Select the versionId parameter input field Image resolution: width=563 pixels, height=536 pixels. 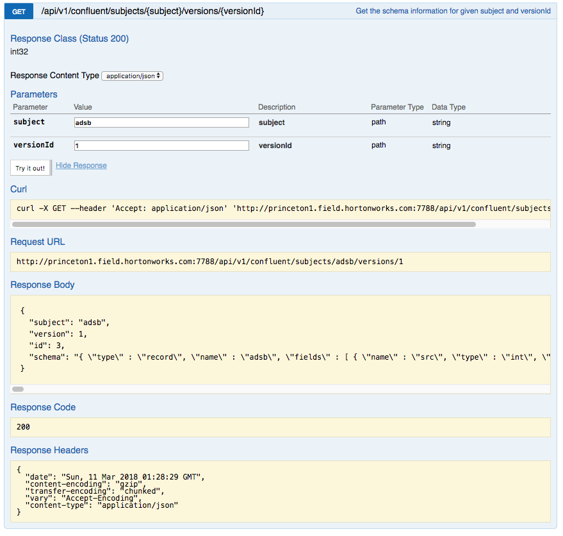coord(160,145)
